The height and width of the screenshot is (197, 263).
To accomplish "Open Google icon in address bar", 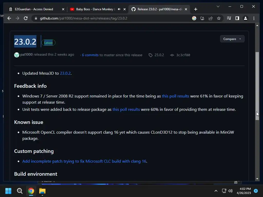I will pyautogui.click(x=194, y=18).
